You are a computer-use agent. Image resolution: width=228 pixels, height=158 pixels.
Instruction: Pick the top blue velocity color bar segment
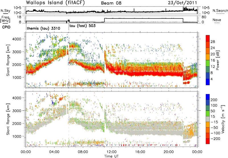click(x=208, y=97)
